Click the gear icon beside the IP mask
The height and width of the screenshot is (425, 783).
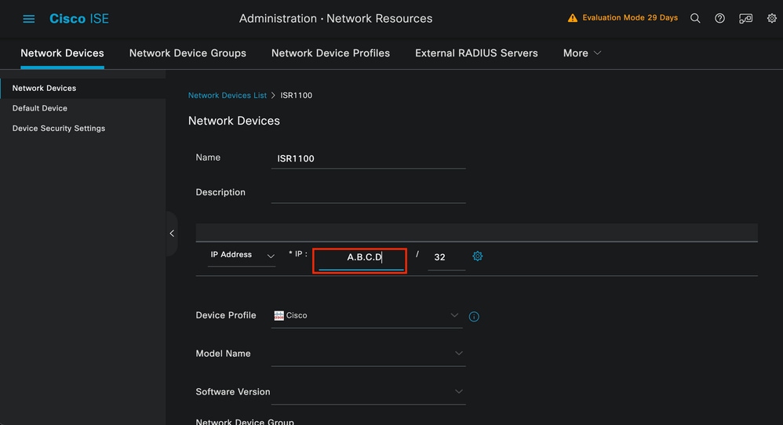[x=477, y=256]
